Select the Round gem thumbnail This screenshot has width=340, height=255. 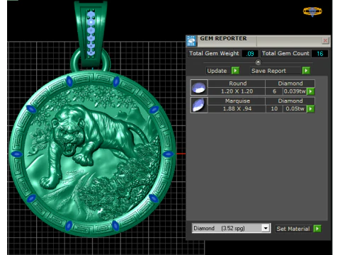(199, 87)
